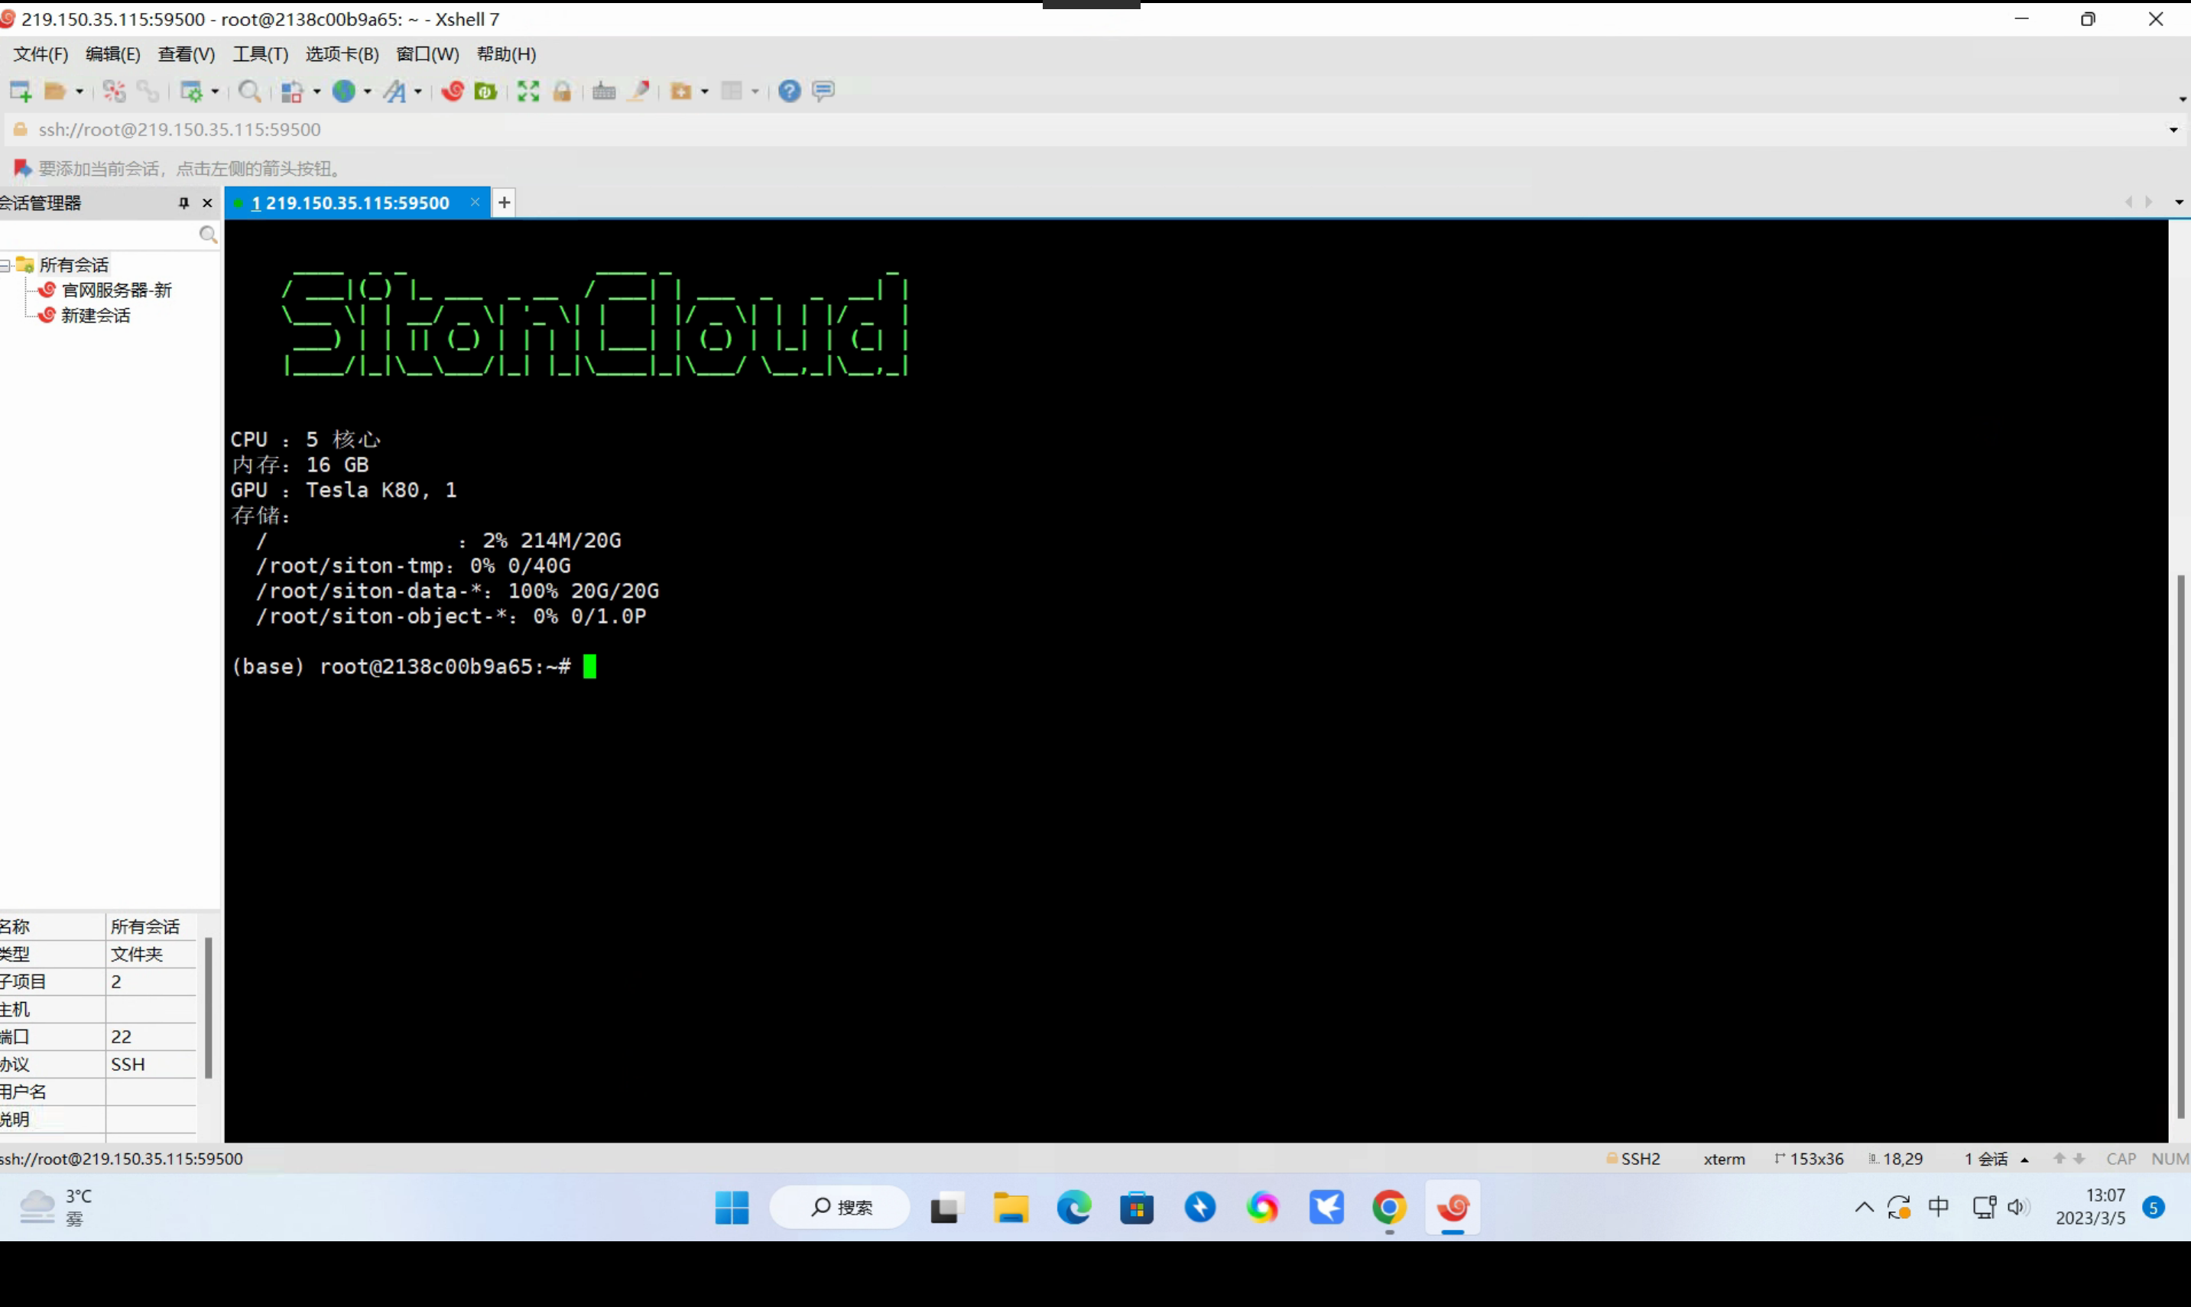Click the Disconnect toolbar icon
This screenshot has width=2191, height=1307.
point(115,91)
